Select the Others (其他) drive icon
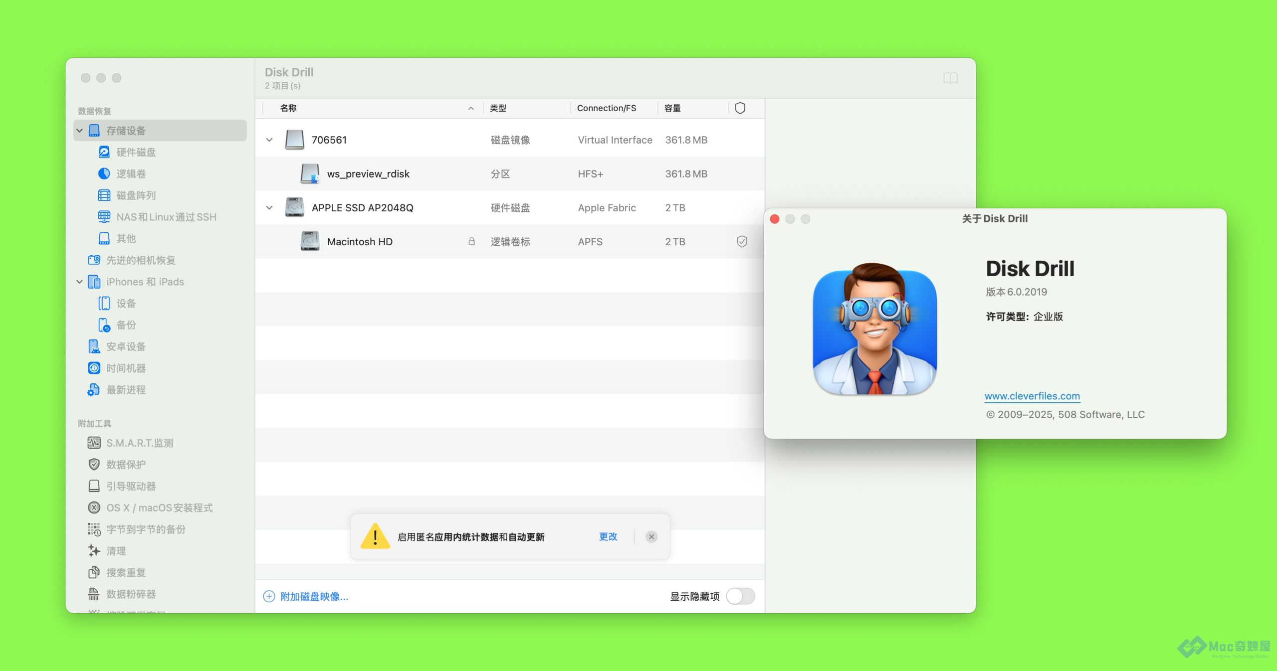The image size is (1277, 671). 104,238
